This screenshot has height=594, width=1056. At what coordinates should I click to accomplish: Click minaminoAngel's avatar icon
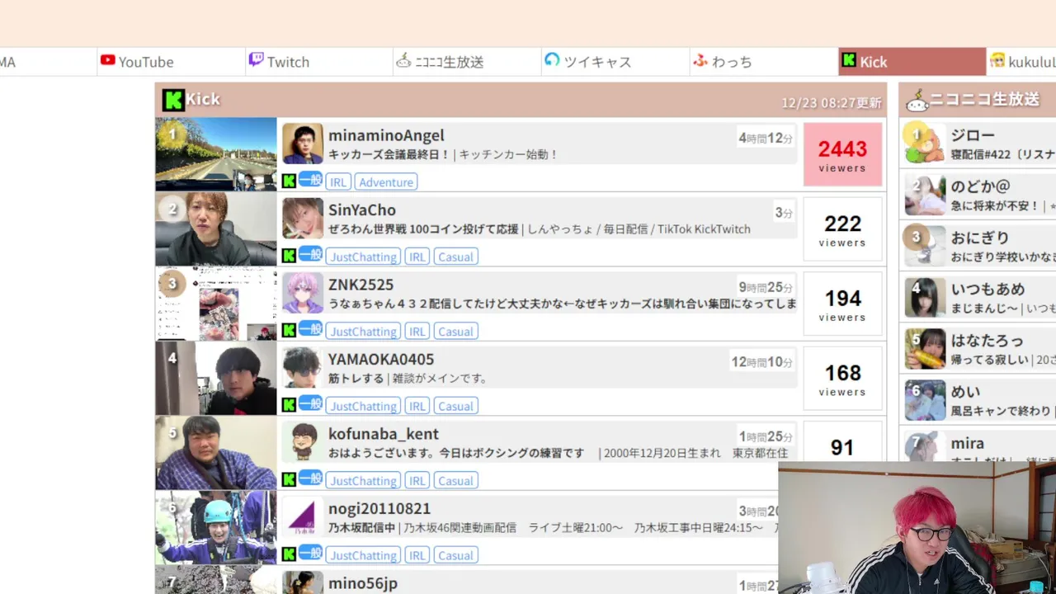coord(303,144)
